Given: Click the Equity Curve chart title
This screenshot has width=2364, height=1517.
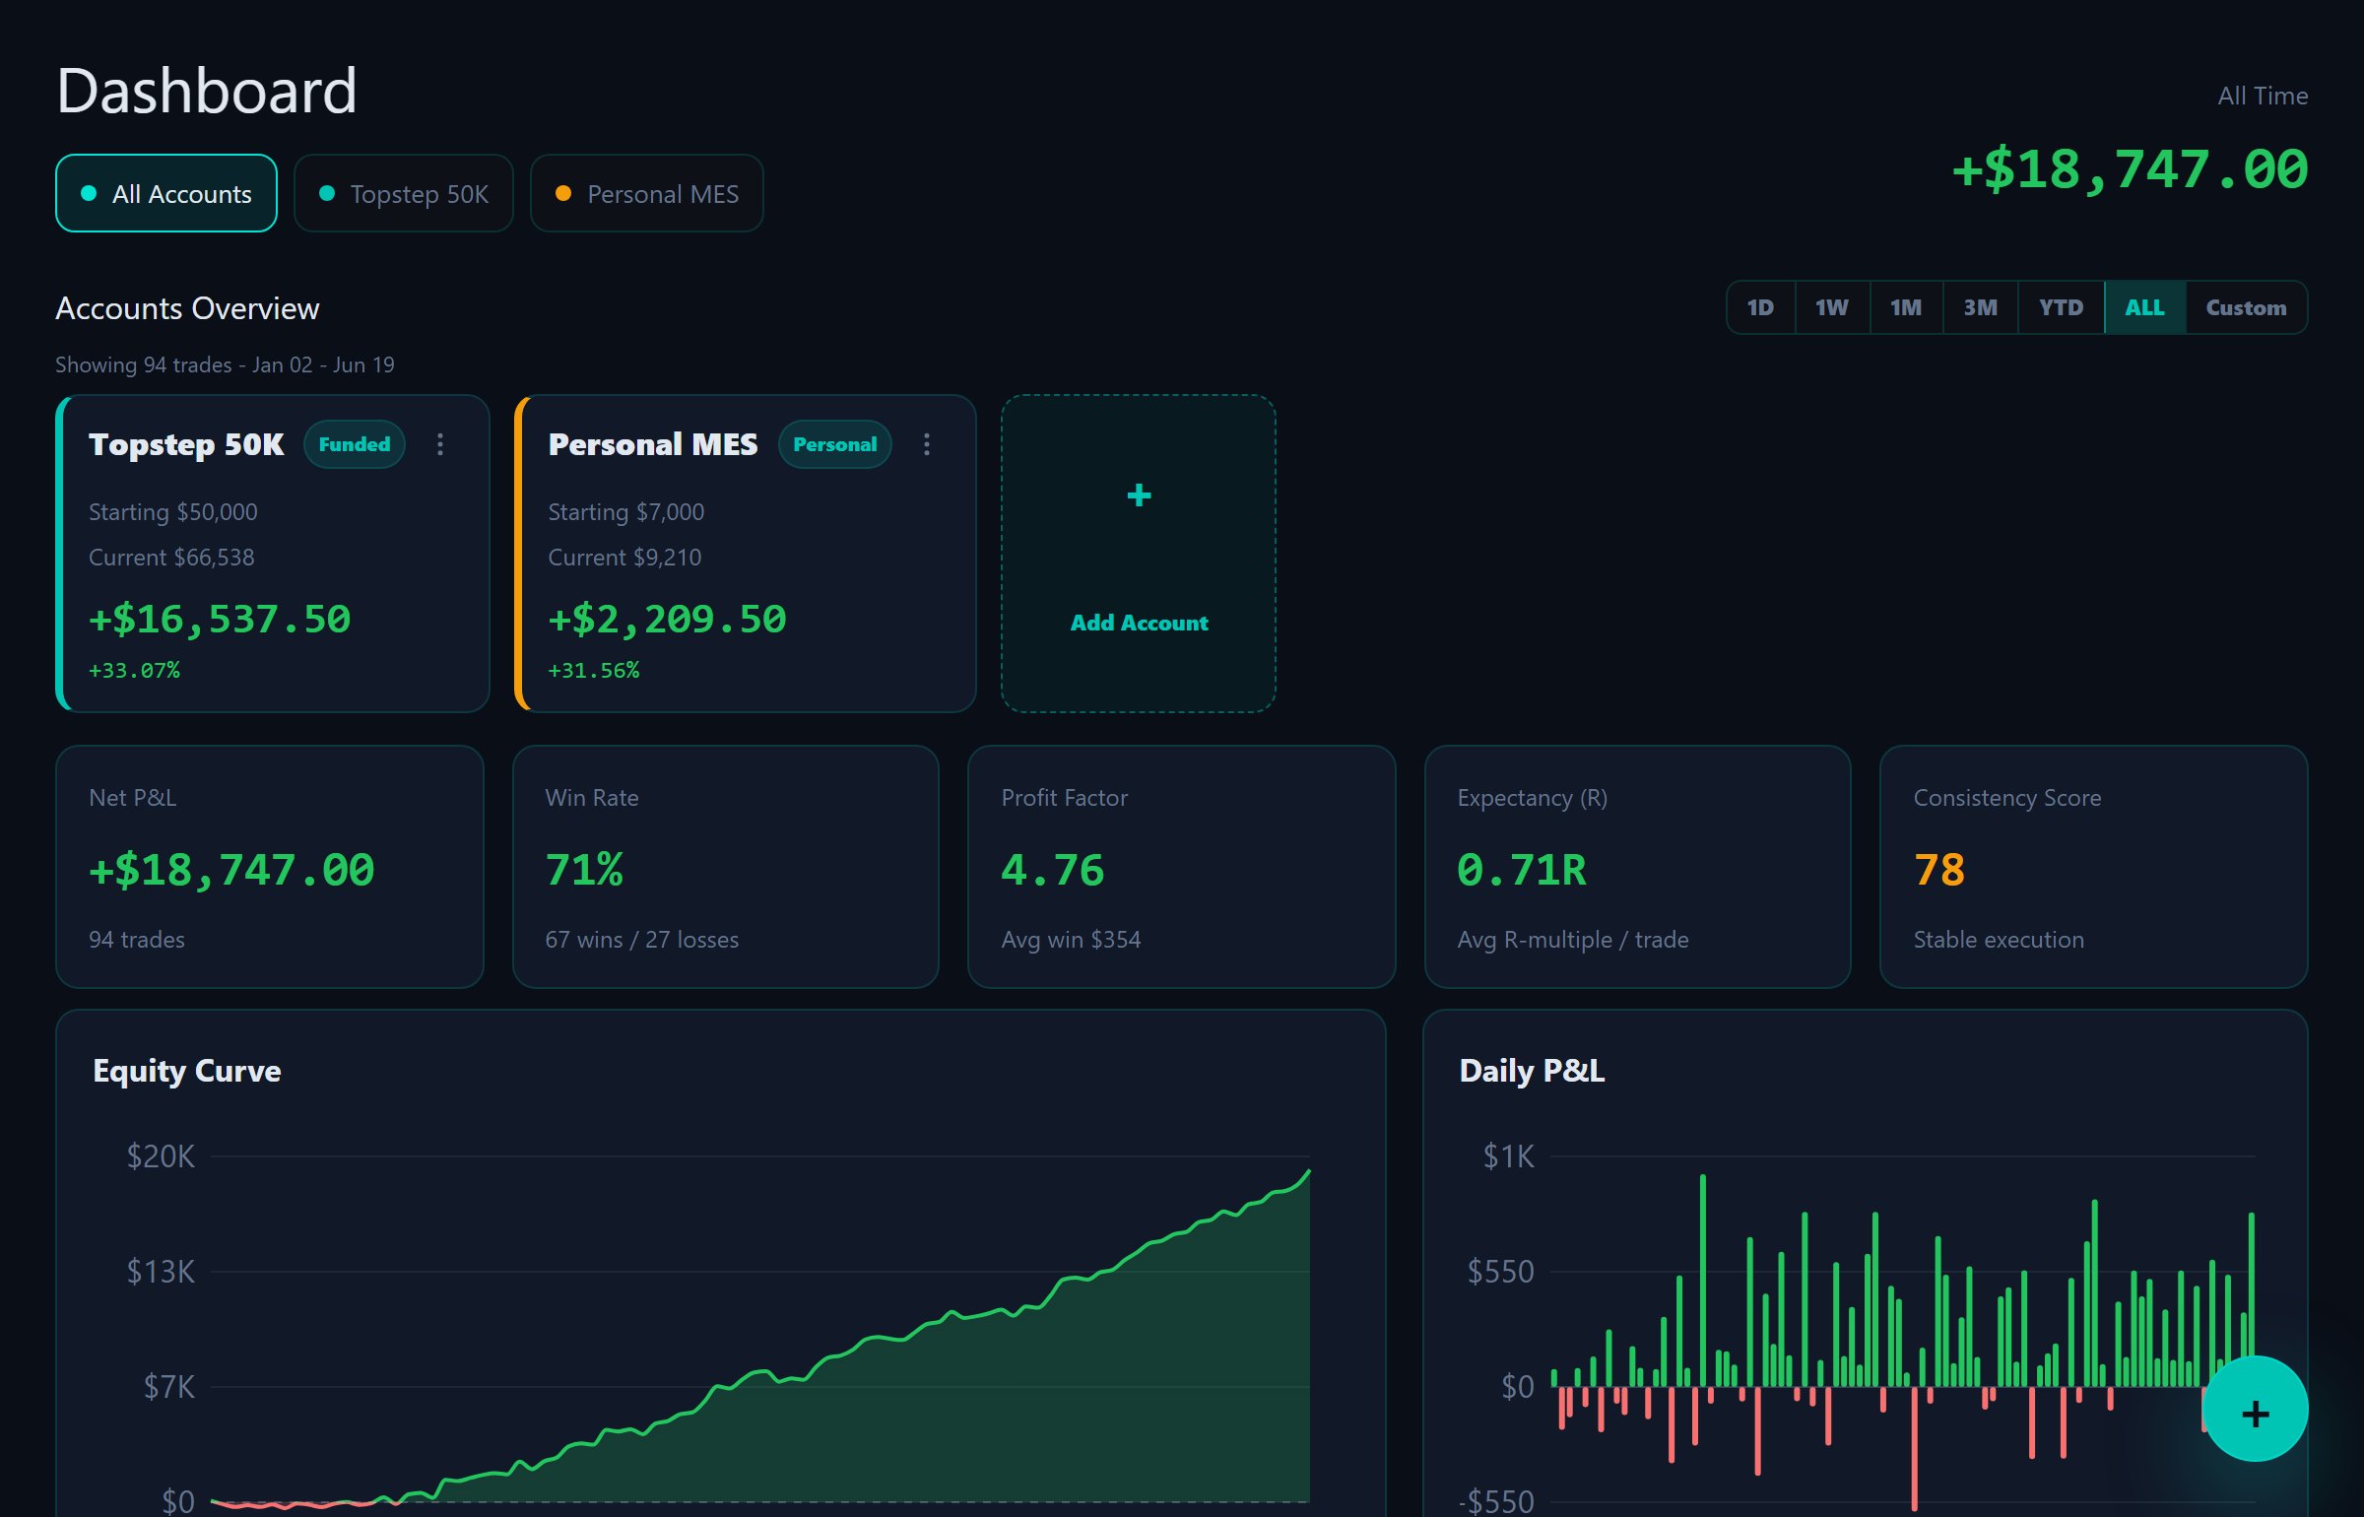Looking at the screenshot, I should pyautogui.click(x=187, y=1071).
